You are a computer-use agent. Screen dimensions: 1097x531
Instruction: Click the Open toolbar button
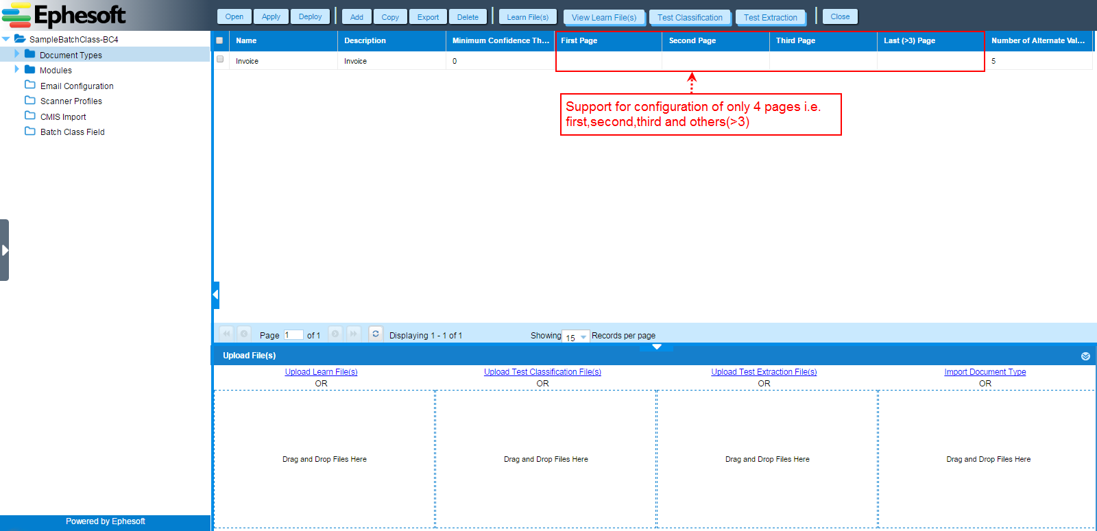[x=234, y=16]
